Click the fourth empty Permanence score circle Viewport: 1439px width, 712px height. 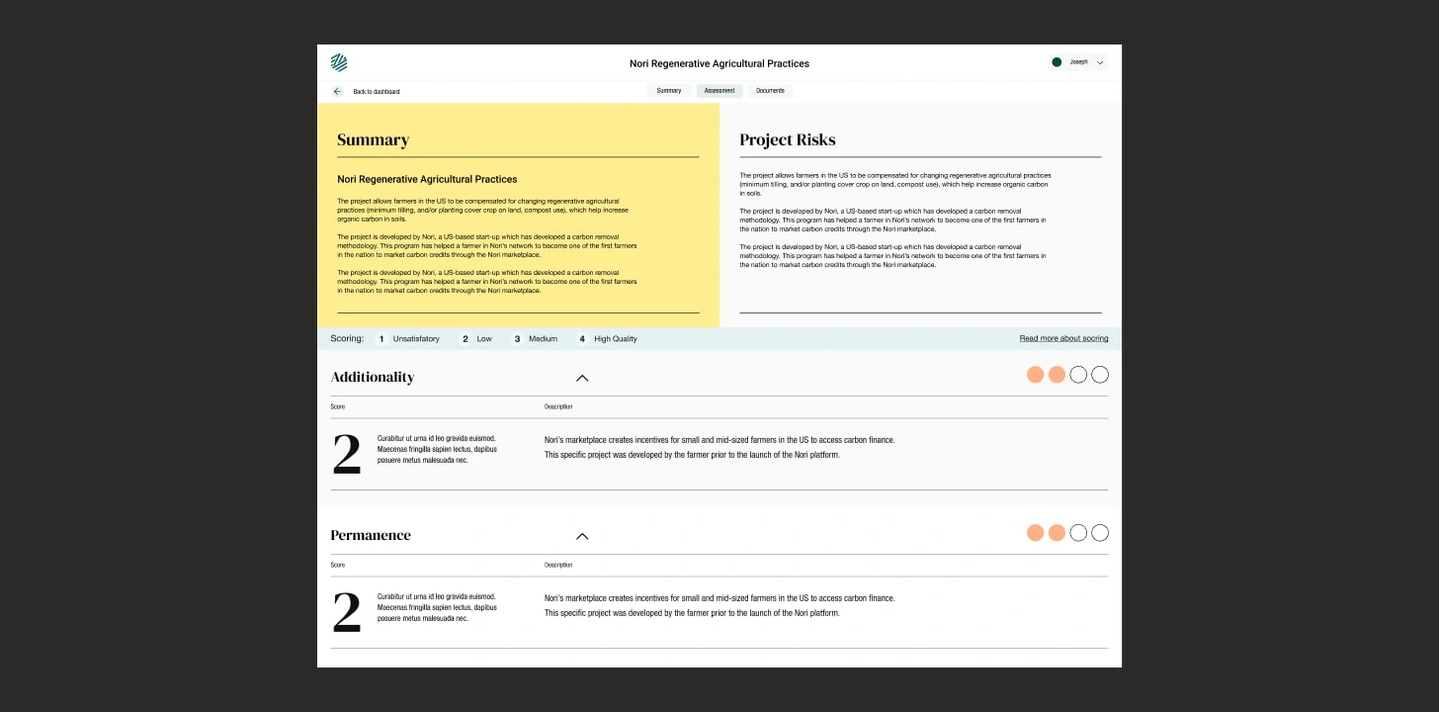pyautogui.click(x=1100, y=533)
